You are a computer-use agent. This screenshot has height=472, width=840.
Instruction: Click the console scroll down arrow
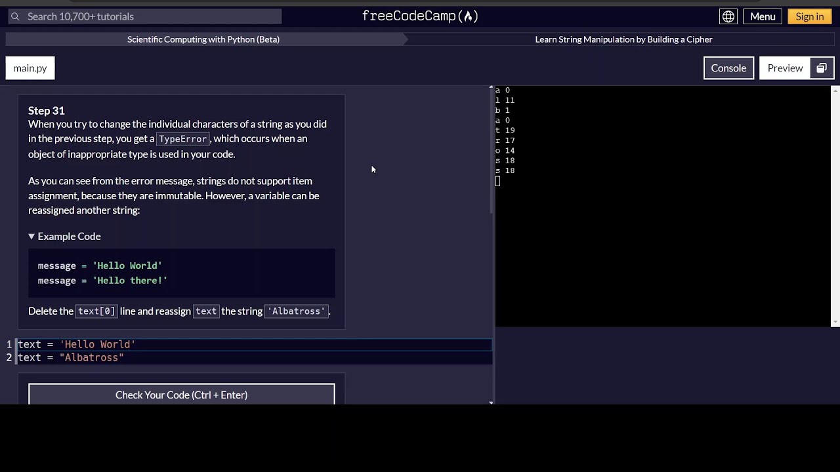point(835,323)
